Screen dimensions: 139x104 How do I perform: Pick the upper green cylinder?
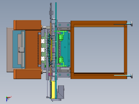(x=61, y=38)
